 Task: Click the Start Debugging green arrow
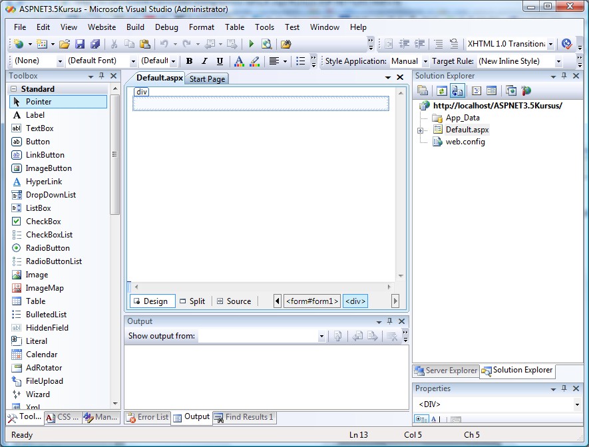(252, 44)
